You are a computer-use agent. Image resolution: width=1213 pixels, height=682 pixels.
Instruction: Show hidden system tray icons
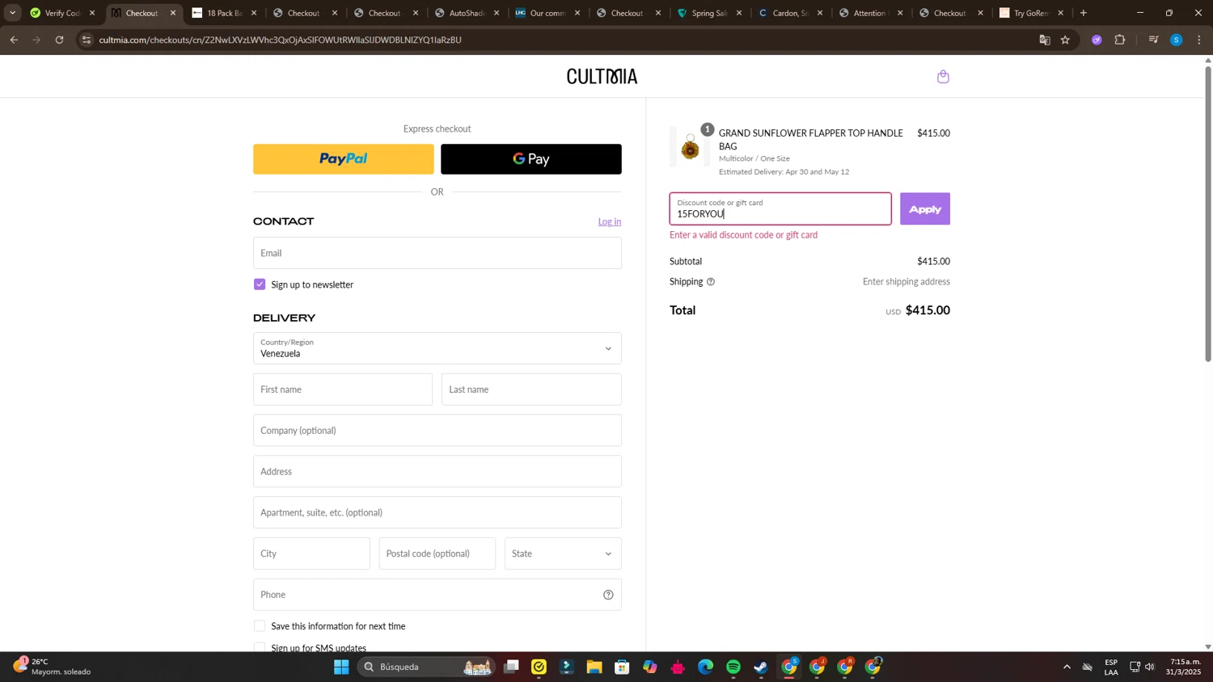[x=1067, y=667]
